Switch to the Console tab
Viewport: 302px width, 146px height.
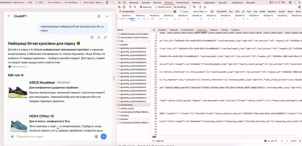146,2
